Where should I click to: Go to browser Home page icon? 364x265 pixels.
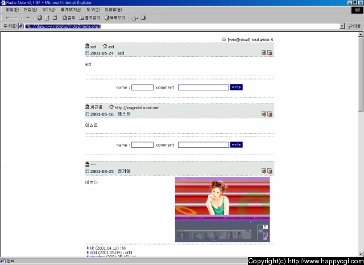pyautogui.click(x=55, y=18)
